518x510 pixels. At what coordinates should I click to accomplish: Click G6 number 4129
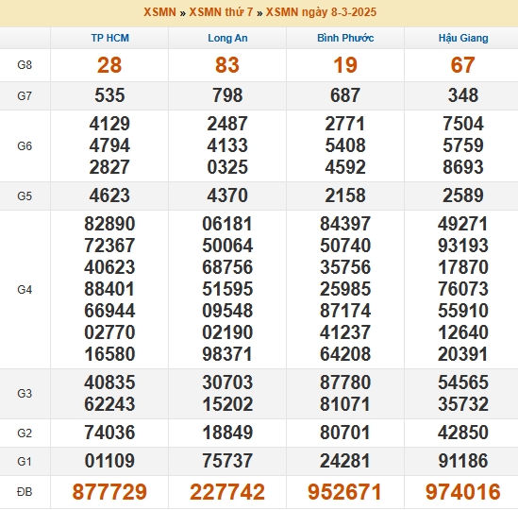(x=109, y=124)
